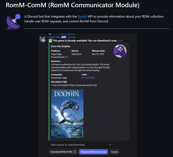Image resolution: width=173 pixels, height=157 pixels.
Task: Expand the Select game to view/download dropdown
Action: tap(81, 145)
